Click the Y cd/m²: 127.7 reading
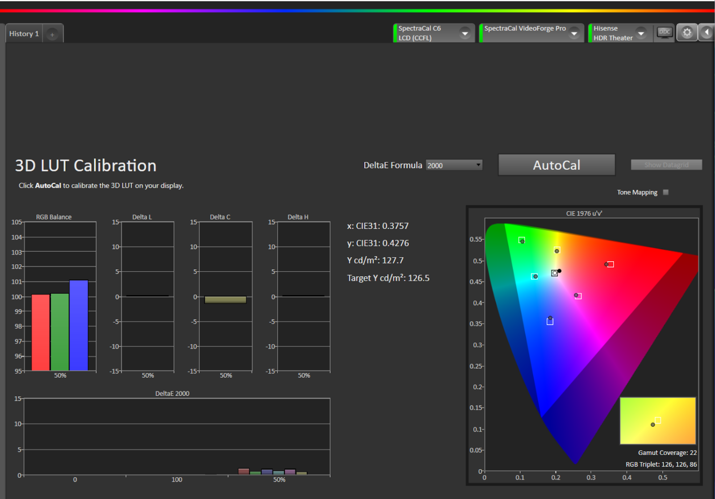This screenshot has height=499, width=715. [x=375, y=260]
